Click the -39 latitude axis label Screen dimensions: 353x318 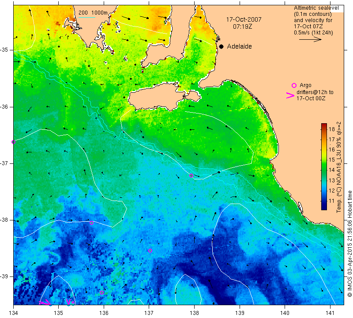pos(4,276)
